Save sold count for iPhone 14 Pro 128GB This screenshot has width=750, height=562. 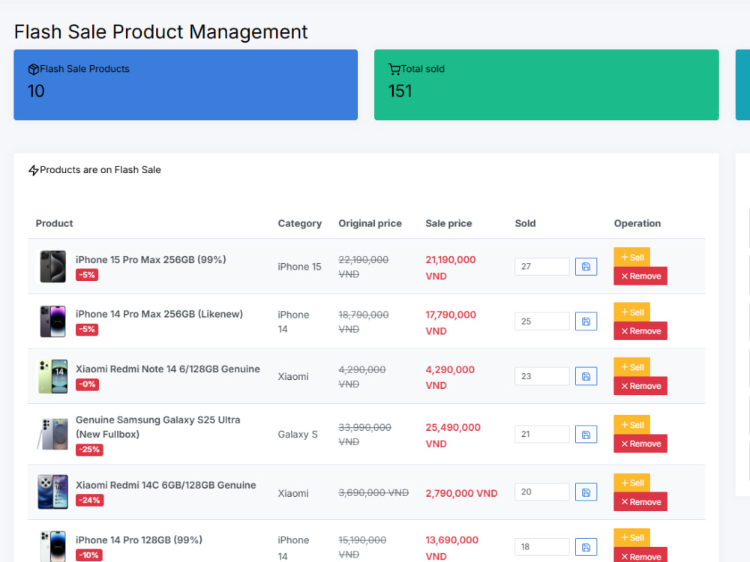coord(586,547)
